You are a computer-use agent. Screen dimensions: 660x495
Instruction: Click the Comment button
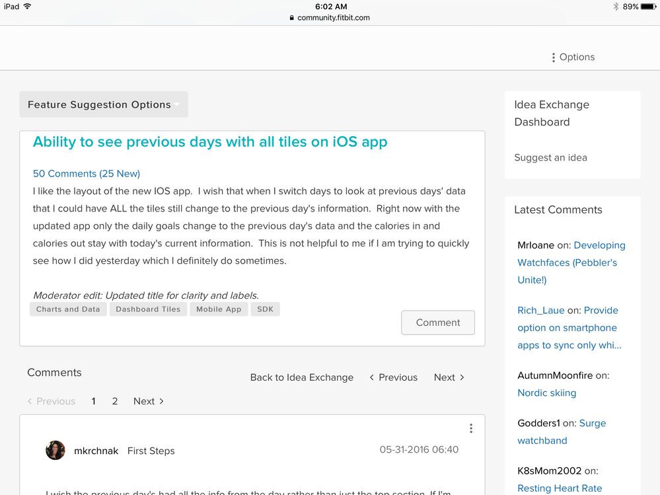pyautogui.click(x=438, y=323)
